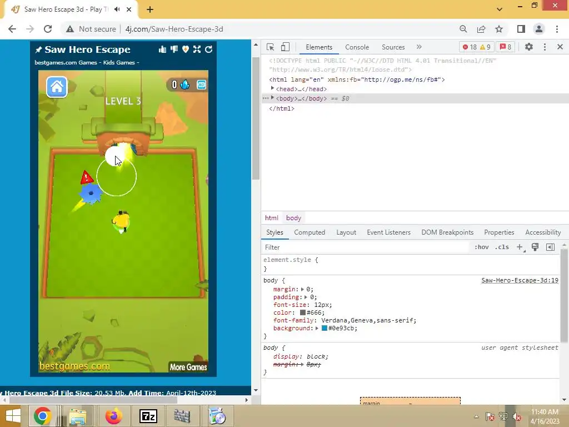Toggle the device toolbar in DevTools
The image size is (569, 427).
click(285, 47)
